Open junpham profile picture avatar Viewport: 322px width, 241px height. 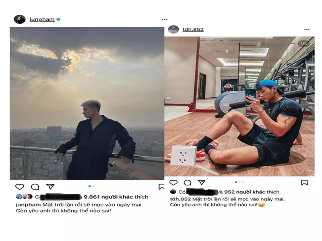(20, 19)
